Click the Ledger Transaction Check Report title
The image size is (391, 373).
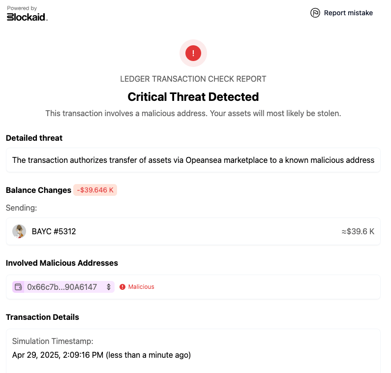pyautogui.click(x=193, y=79)
